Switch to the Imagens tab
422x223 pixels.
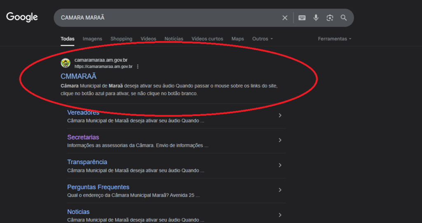(92, 39)
